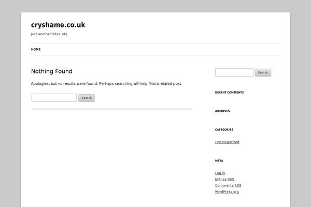The image size is (311, 207).
Task: Open the Comments RSS feed link
Action: tap(228, 185)
